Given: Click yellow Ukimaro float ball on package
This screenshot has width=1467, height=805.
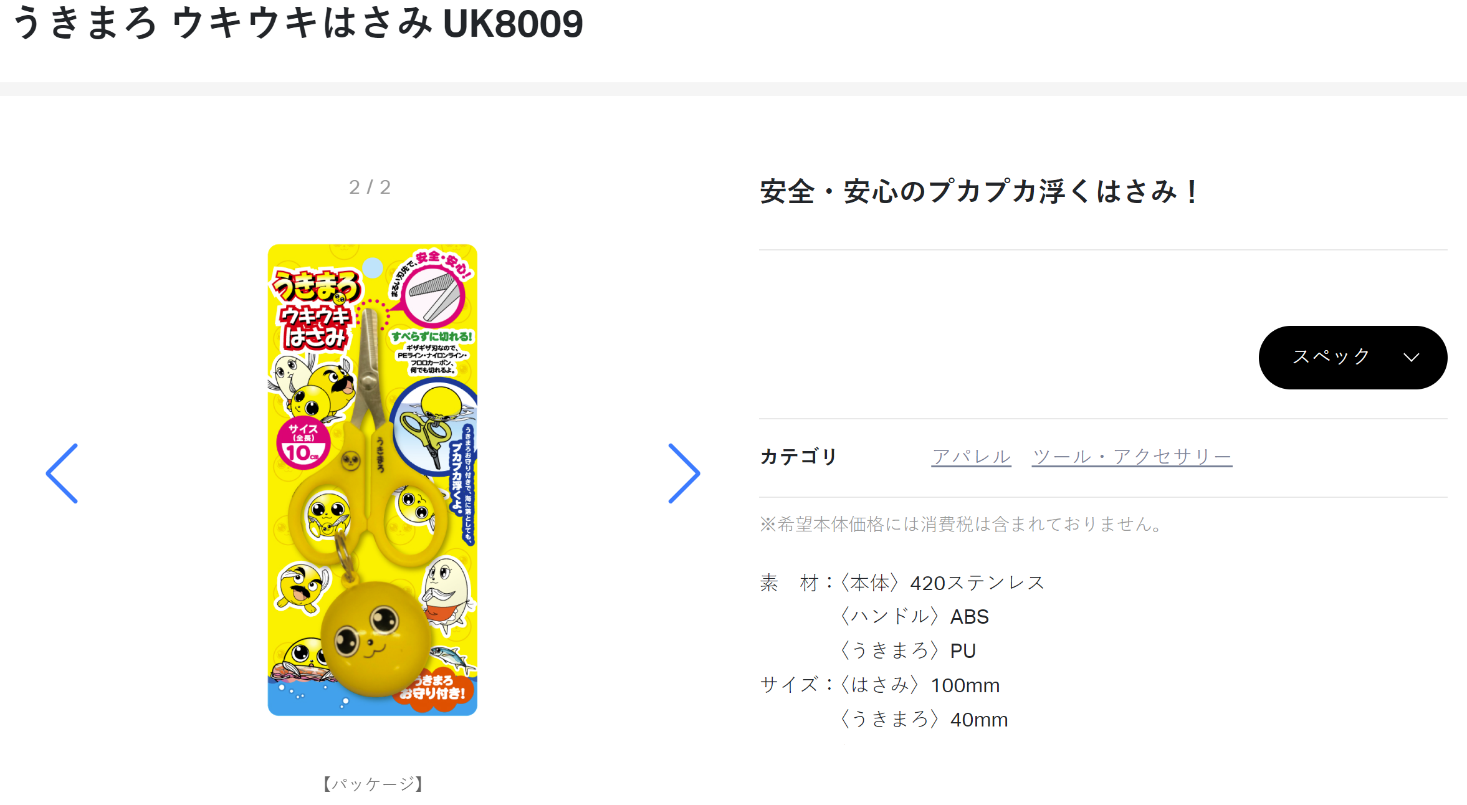Looking at the screenshot, I should [x=376, y=639].
